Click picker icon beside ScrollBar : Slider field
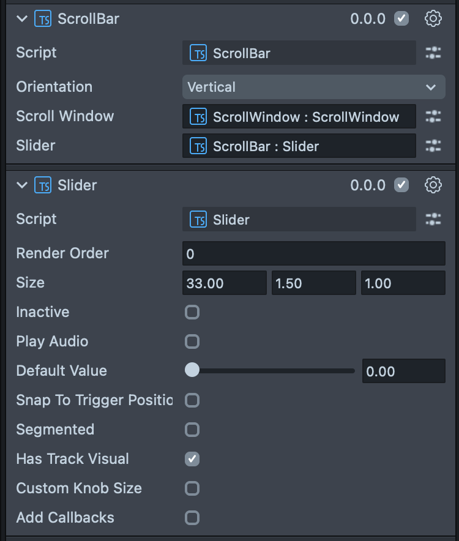Viewport: 459px width, 541px height. tap(433, 146)
